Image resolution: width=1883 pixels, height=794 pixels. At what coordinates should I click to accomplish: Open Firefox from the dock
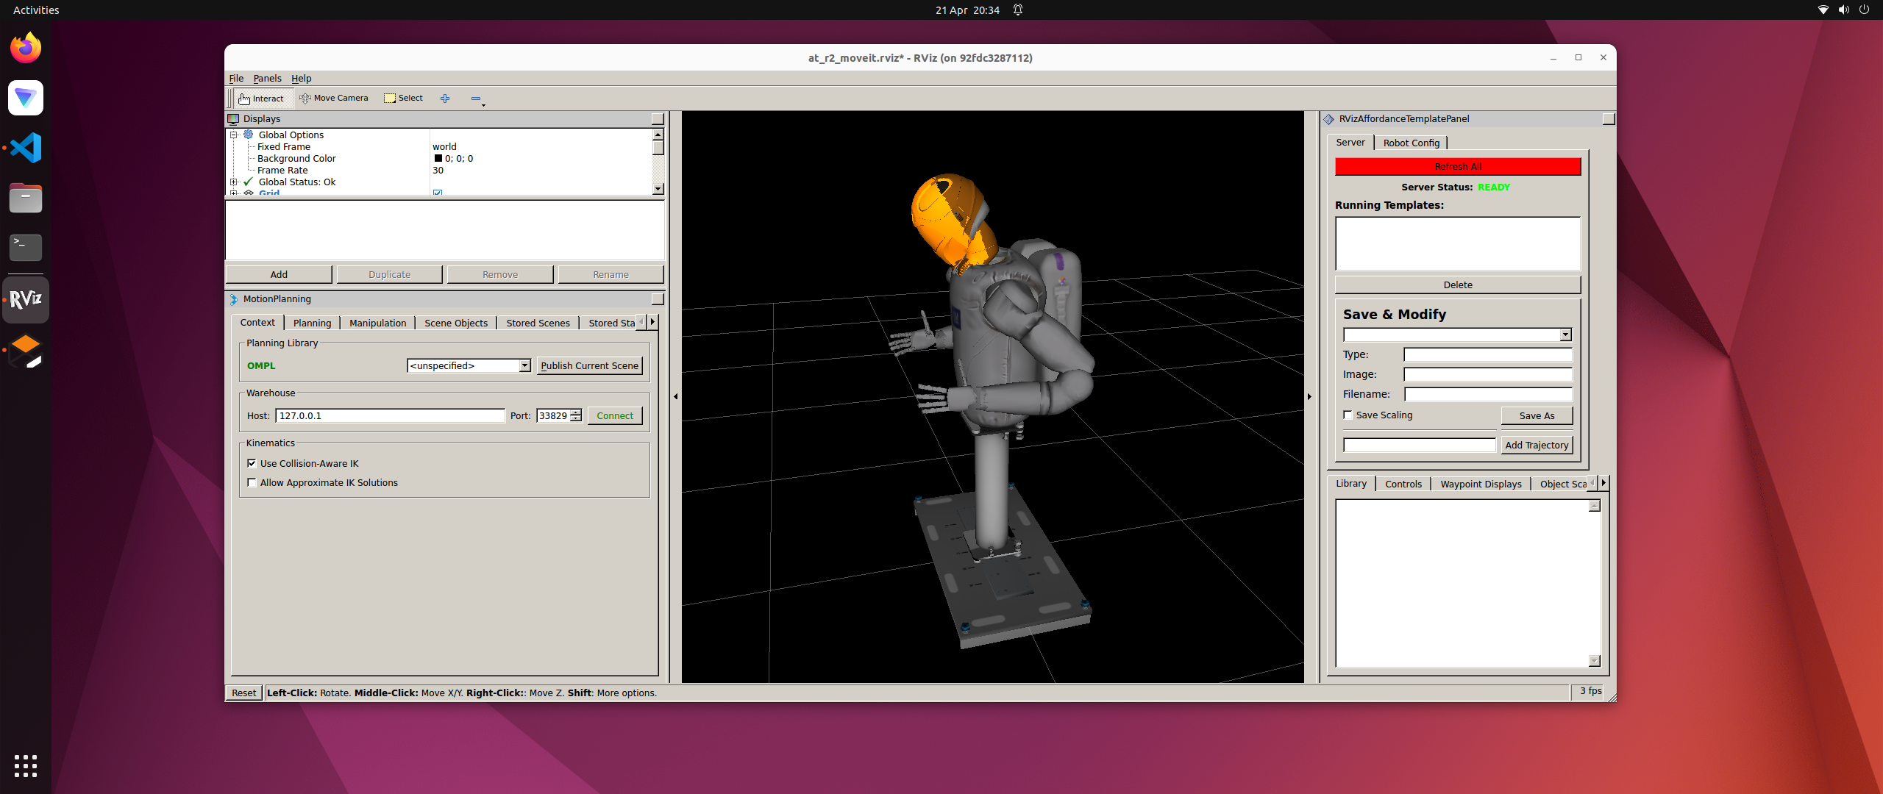pos(26,49)
